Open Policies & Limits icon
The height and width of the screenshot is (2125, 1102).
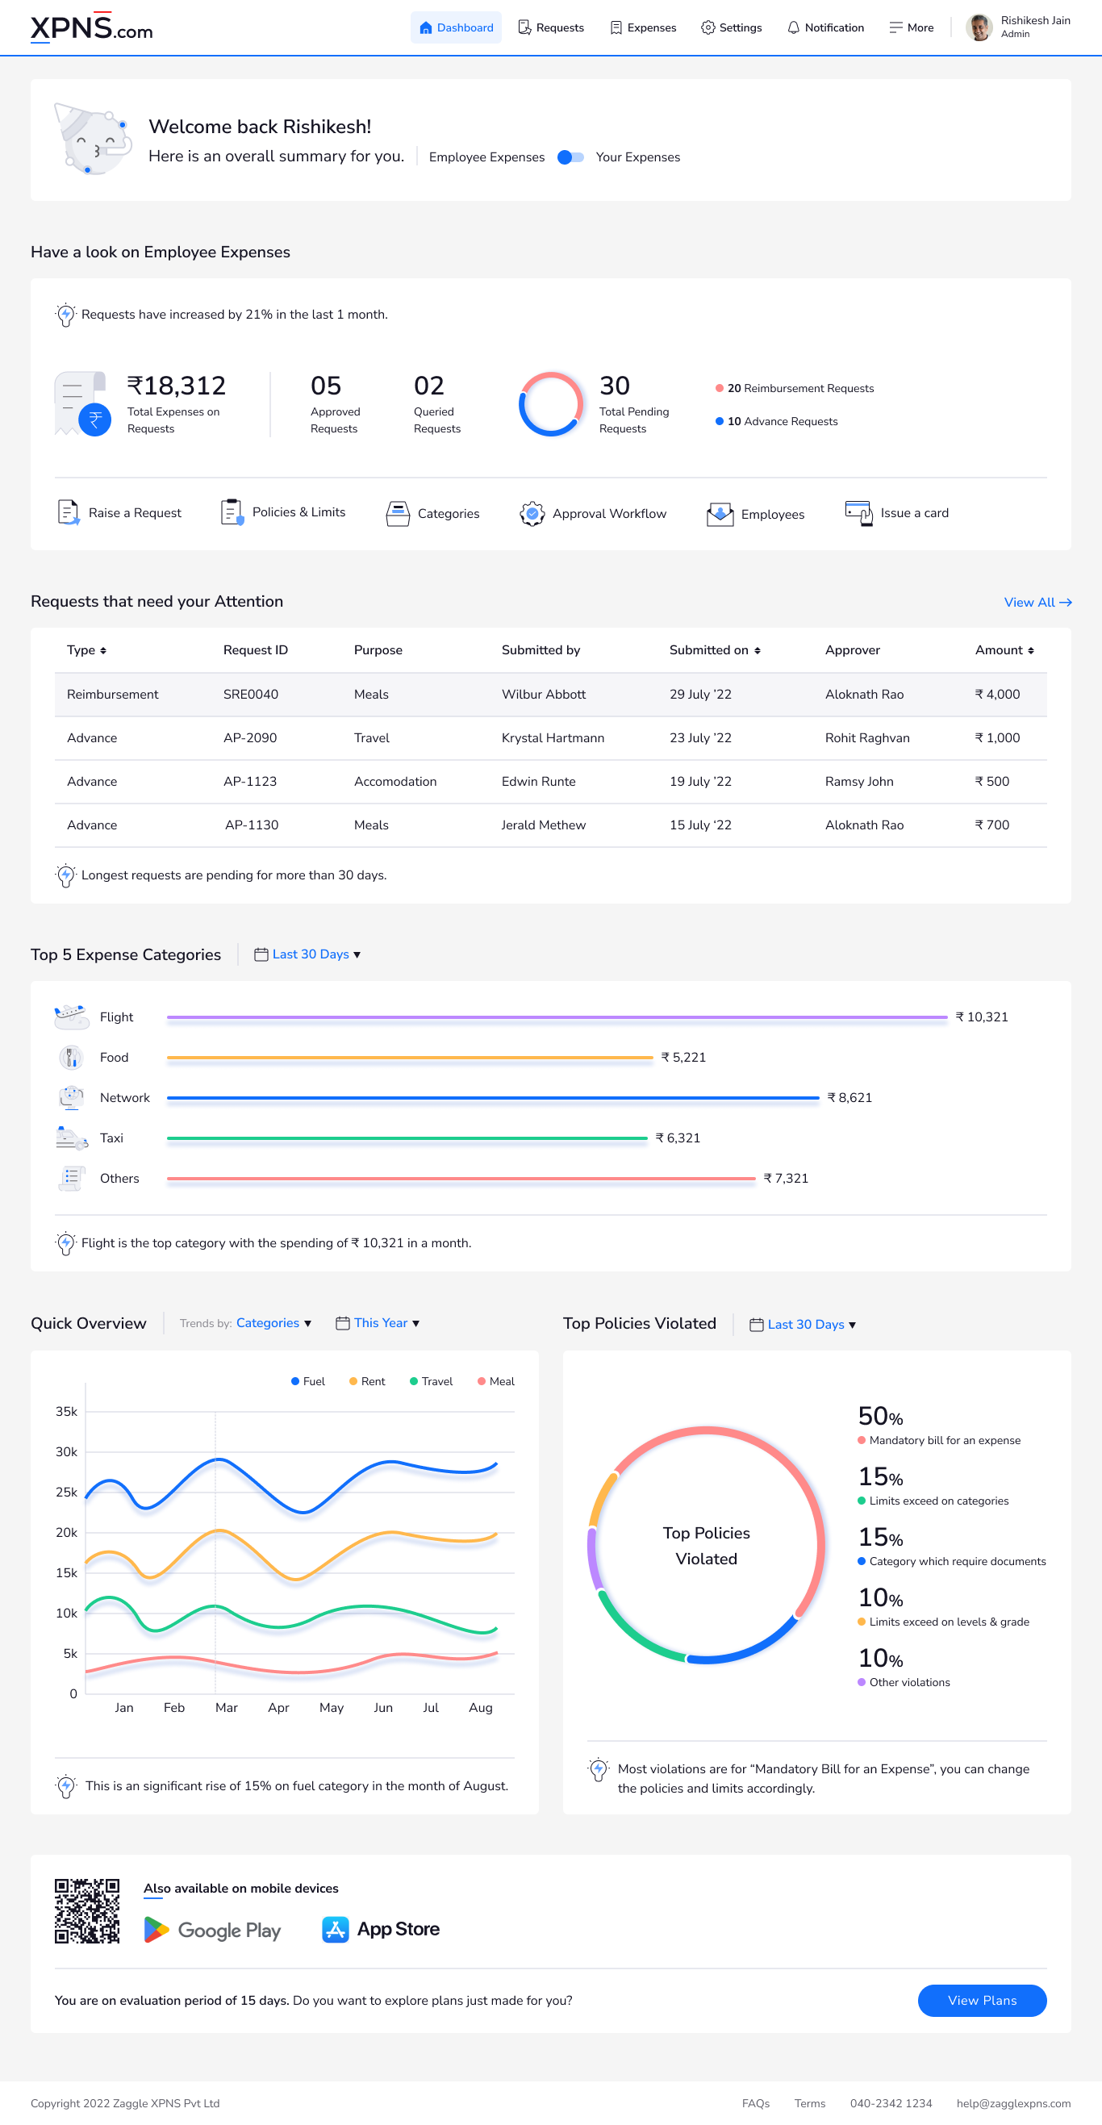[232, 512]
